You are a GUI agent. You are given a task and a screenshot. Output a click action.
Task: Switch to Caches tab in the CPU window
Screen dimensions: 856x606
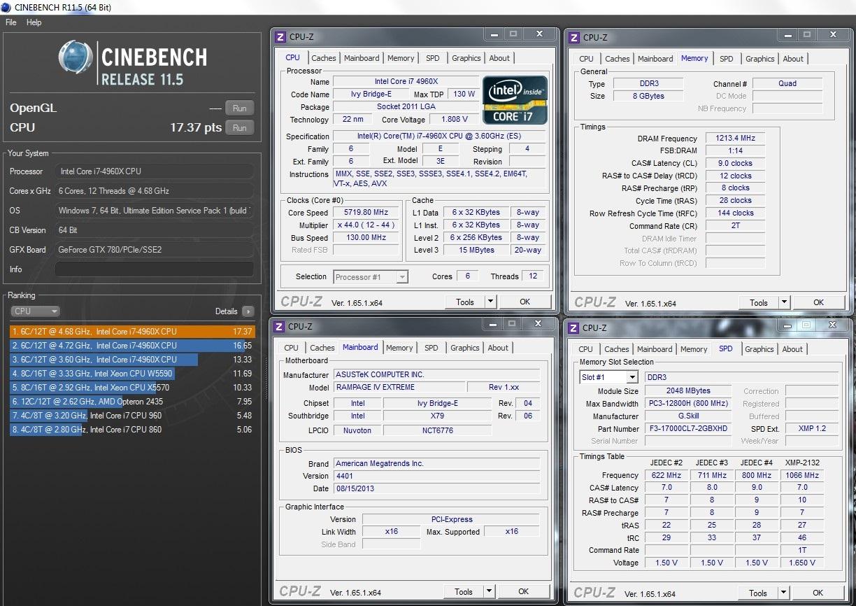(324, 58)
